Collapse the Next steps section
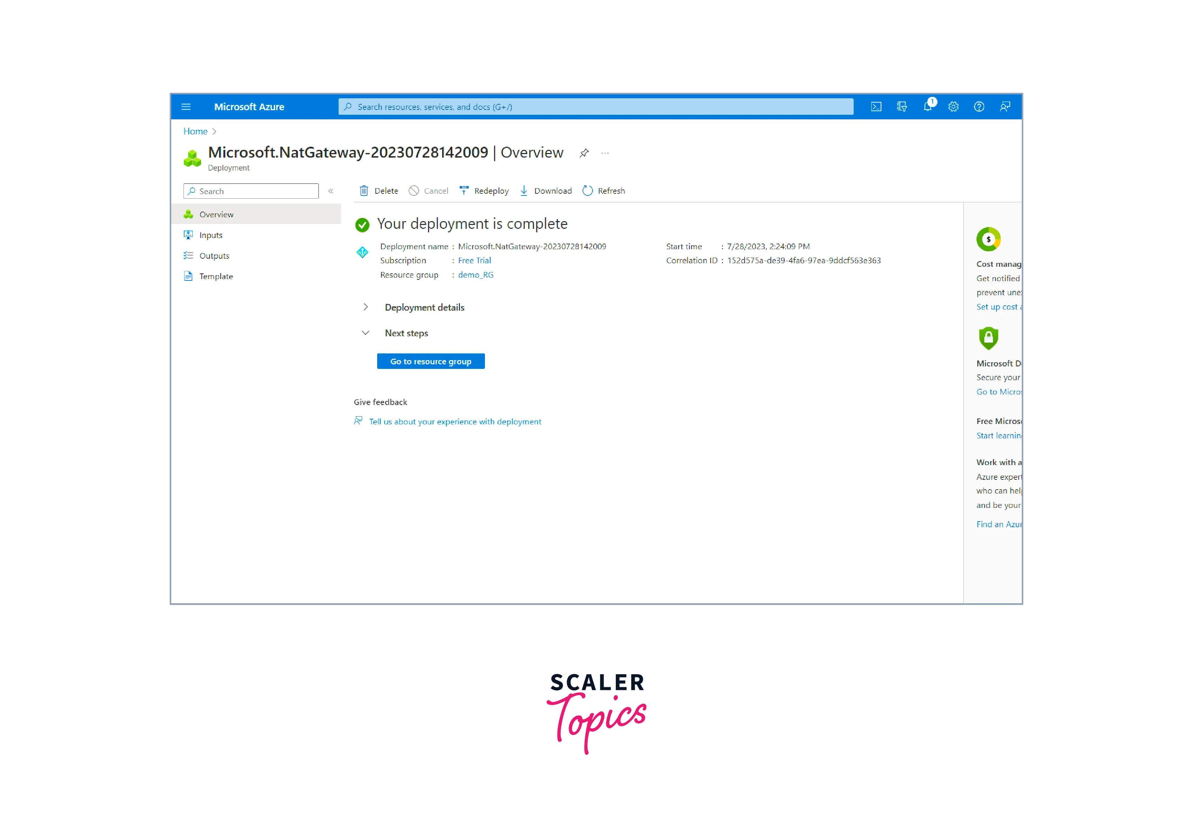This screenshot has height=822, width=1193. point(366,333)
